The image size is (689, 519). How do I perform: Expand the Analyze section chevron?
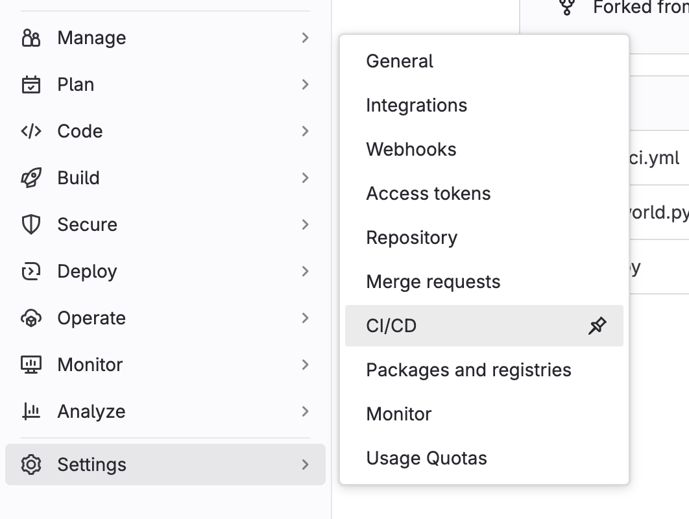[306, 412]
